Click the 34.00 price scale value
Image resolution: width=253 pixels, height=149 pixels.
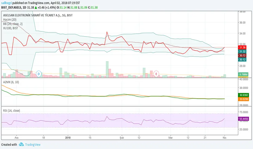pos(242,34)
